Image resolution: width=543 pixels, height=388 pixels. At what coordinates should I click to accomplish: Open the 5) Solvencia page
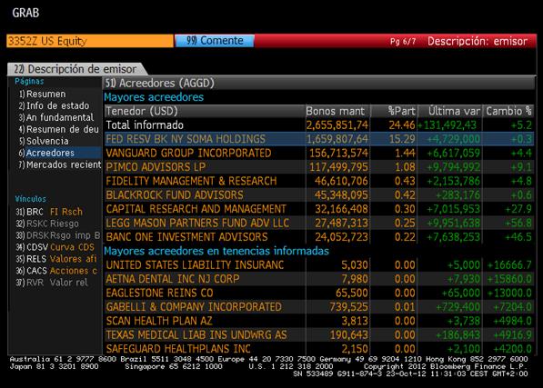44,141
